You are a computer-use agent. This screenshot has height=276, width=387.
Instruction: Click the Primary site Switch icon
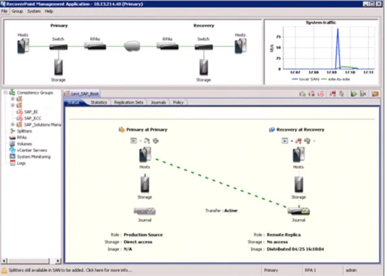click(58, 47)
